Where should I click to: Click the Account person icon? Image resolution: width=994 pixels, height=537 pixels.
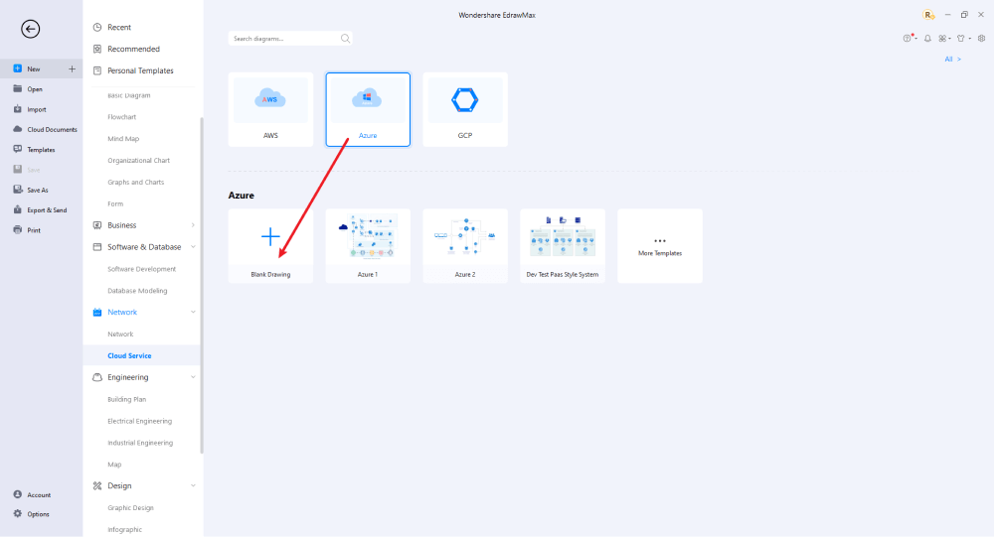[18, 494]
